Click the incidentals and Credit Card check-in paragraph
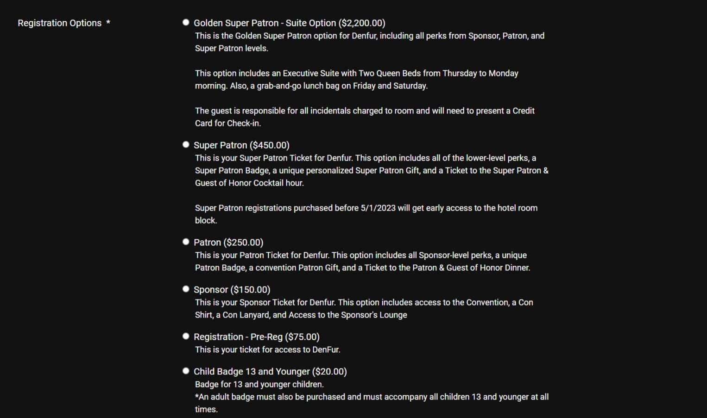 (x=364, y=117)
